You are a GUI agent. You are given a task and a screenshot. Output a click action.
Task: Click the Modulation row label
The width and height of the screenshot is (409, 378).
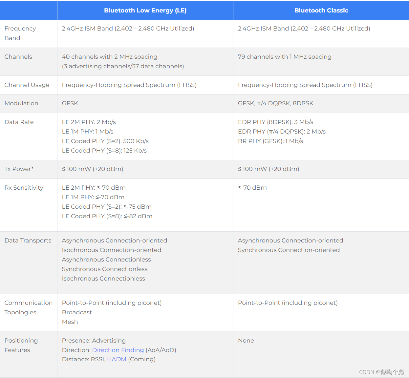tap(21, 103)
